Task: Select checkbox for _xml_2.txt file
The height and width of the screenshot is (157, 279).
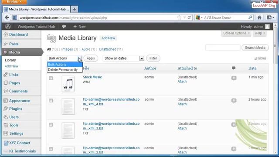Action: tap(51, 149)
